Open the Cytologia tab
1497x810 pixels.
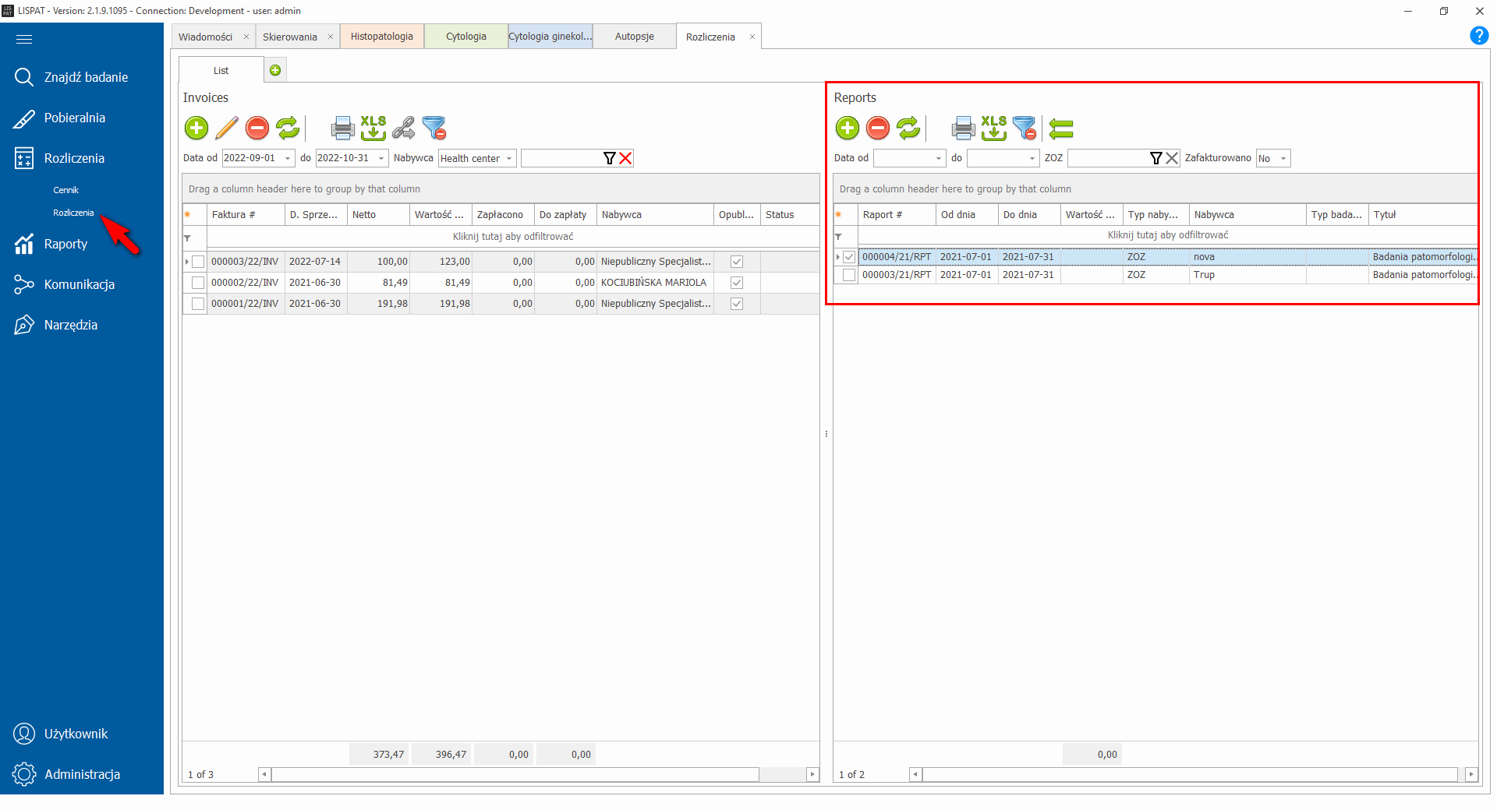[466, 37]
